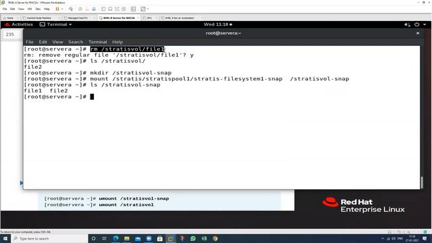Click the take snapshot clock icon
432x243 pixels.
80,9
